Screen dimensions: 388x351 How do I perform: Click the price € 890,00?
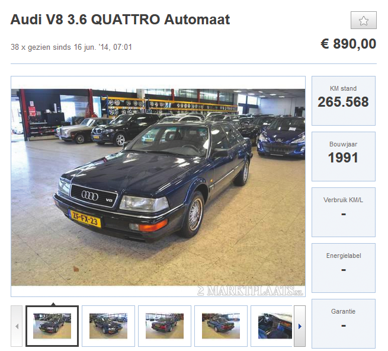[x=348, y=44]
